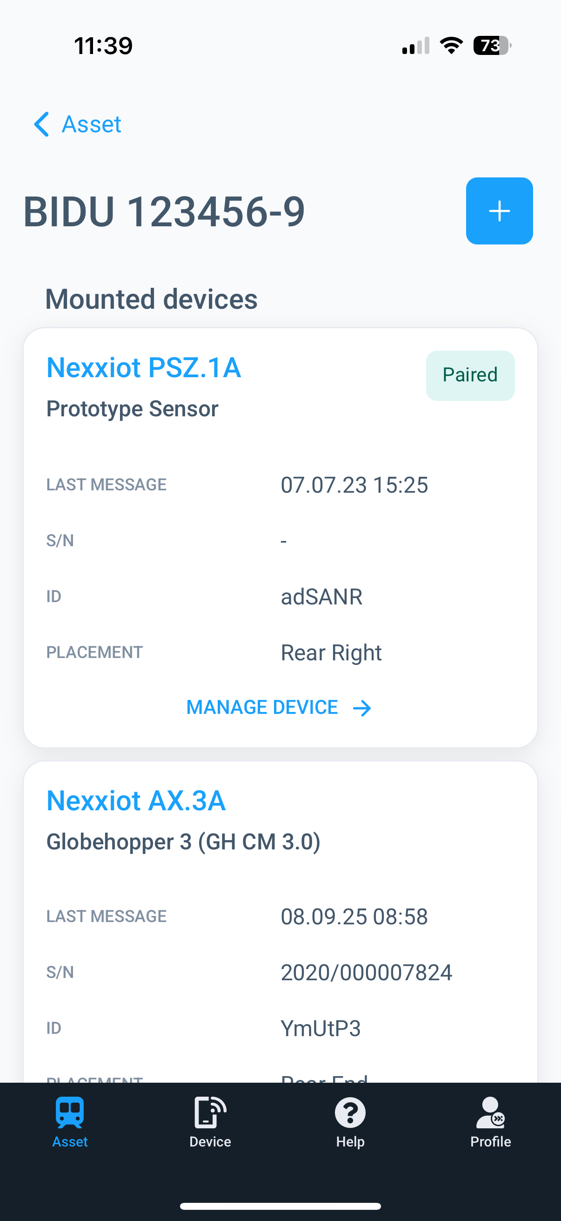This screenshot has height=1221, width=561.
Task: Open the MANAGE DEVICE link
Action: point(262,707)
